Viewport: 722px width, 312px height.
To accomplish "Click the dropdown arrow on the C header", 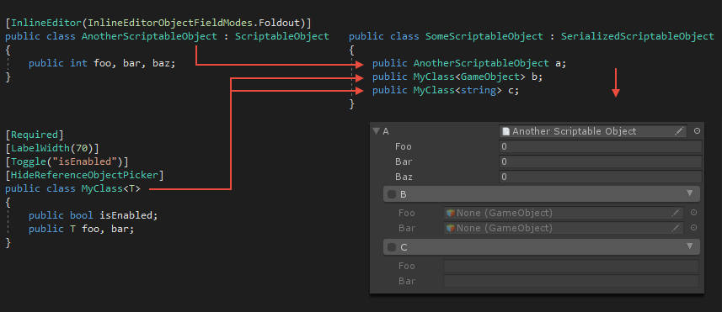I will [x=690, y=246].
